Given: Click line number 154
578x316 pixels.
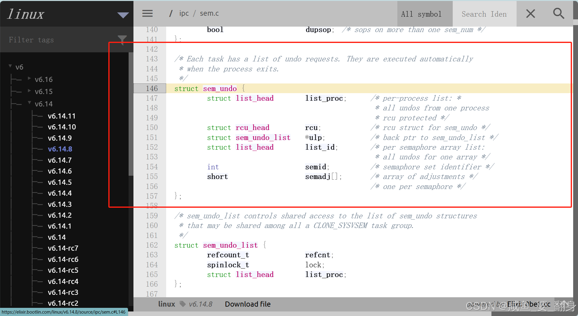Looking at the screenshot, I should point(152,167).
